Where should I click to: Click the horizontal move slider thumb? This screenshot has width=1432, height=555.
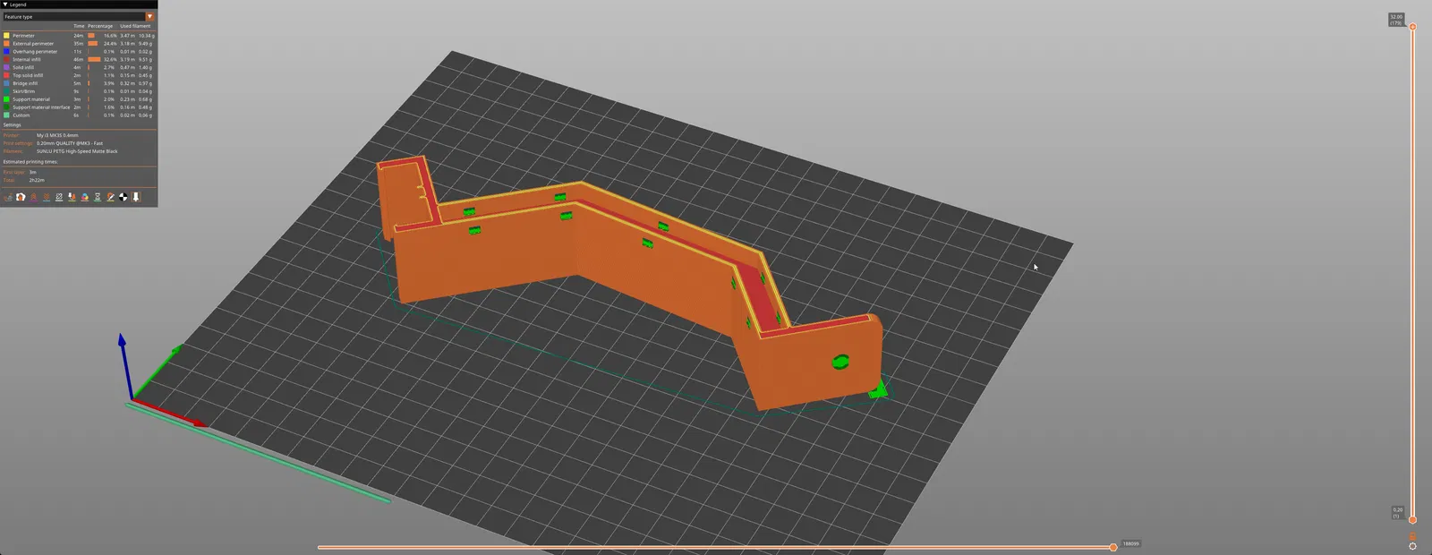click(1113, 547)
